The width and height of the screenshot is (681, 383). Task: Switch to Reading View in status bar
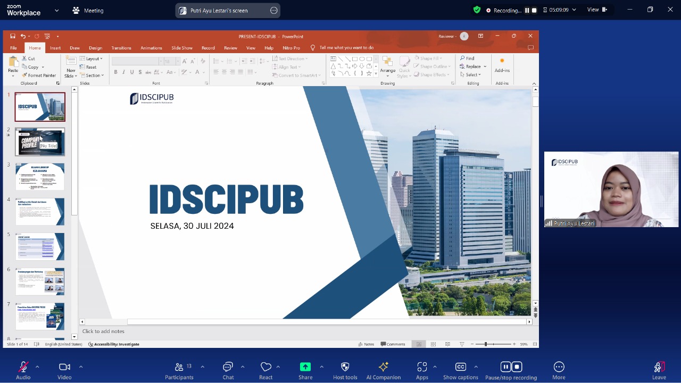[x=447, y=344]
